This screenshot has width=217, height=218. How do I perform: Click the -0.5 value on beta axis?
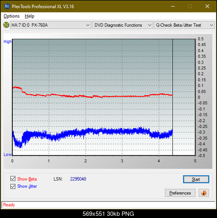(x=201, y=155)
